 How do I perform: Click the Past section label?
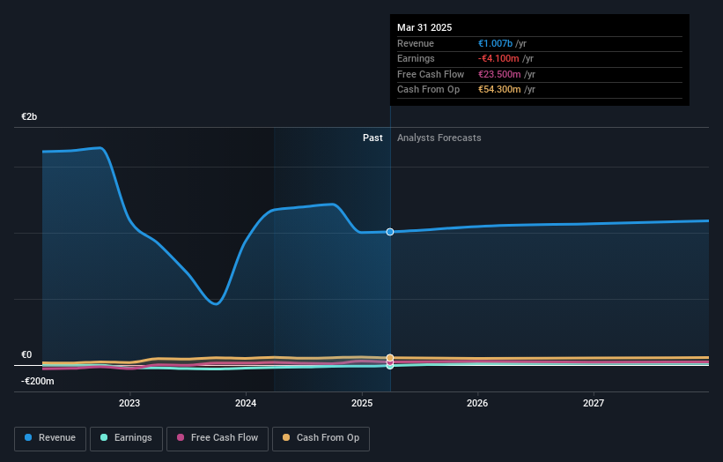(373, 138)
